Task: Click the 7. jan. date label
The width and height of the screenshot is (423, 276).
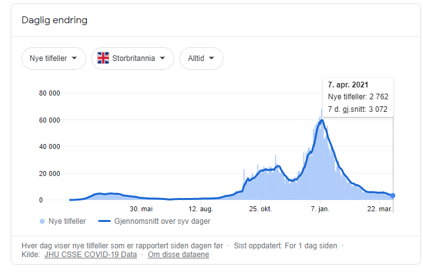Action: click(x=320, y=209)
